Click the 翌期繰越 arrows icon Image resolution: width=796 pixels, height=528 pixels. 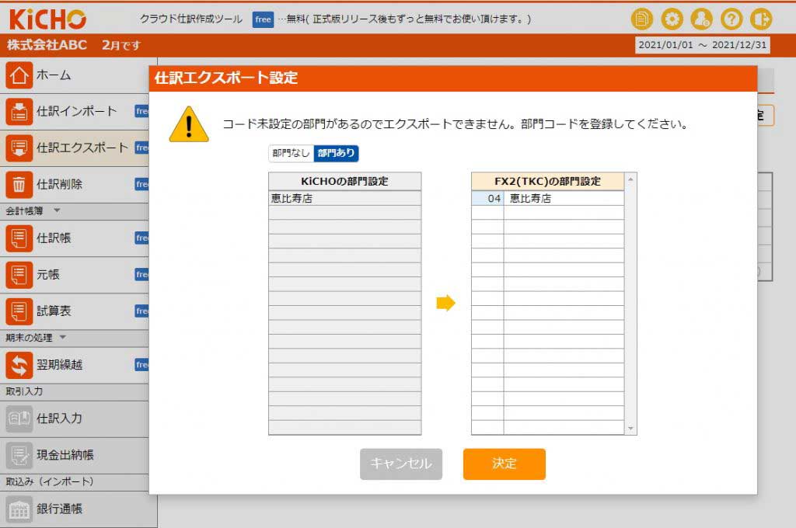coord(19,365)
